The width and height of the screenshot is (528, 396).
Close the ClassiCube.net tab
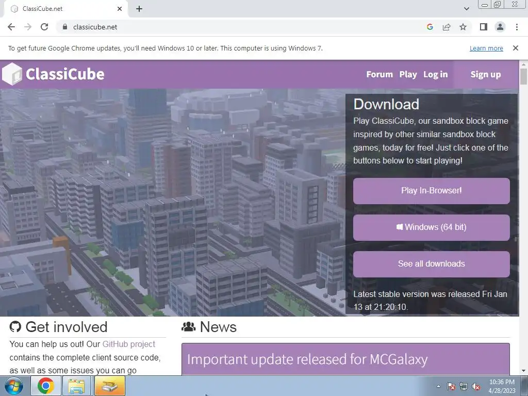pos(120,9)
